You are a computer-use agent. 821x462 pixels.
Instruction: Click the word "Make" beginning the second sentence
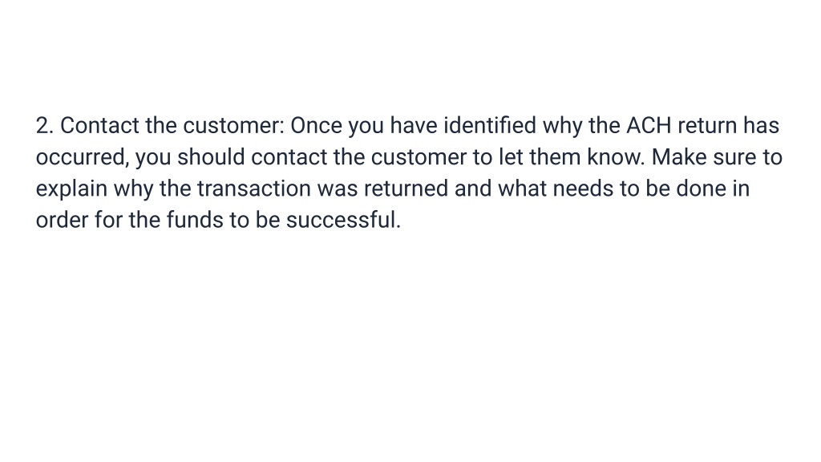679,157
